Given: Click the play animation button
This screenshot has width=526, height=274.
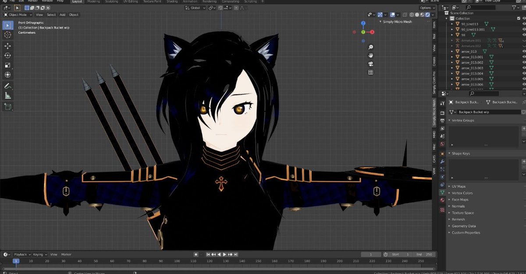Looking at the screenshot, I should pyautogui.click(x=225, y=254).
